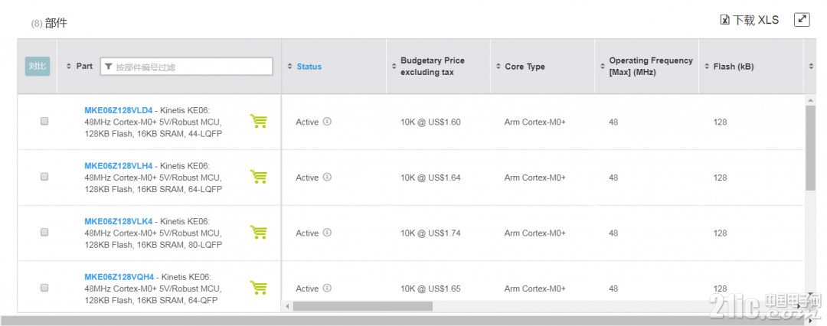Sort by Flash (kB) column
The width and height of the screenshot is (827, 326).
click(x=707, y=67)
